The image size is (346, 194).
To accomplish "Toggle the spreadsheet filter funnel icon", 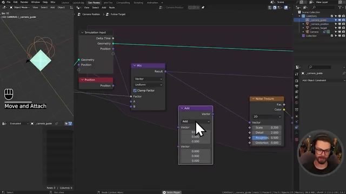I will pos(70,123).
